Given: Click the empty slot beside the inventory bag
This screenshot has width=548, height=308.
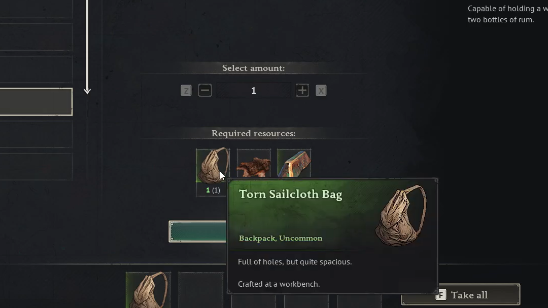Looking at the screenshot, I should click(x=201, y=290).
